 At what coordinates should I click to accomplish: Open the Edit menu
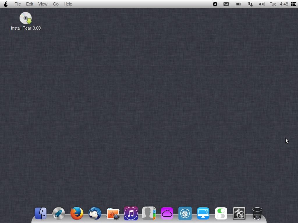pyautogui.click(x=29, y=4)
